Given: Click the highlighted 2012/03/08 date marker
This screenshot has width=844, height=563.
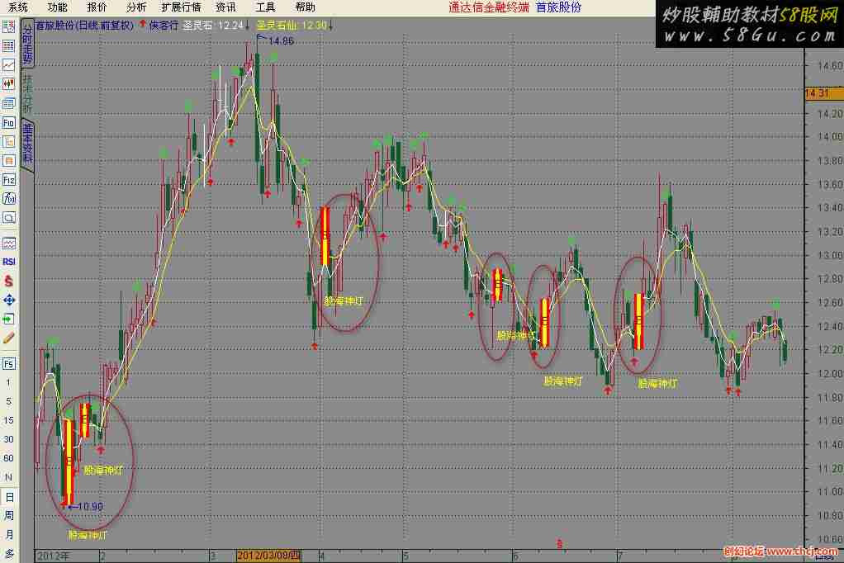Looking at the screenshot, I should (268, 556).
